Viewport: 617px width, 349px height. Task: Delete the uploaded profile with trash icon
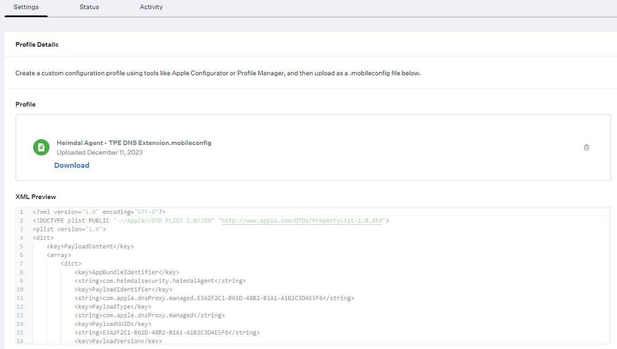(587, 147)
